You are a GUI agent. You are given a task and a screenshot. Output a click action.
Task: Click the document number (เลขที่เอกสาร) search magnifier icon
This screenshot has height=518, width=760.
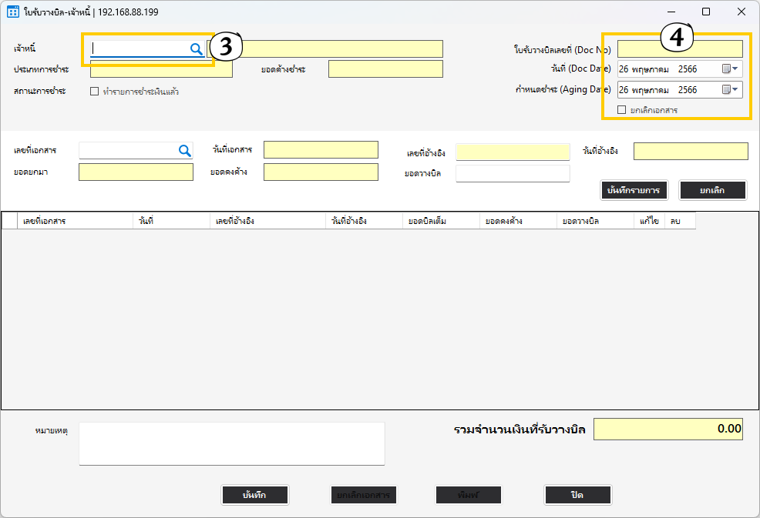tap(185, 151)
